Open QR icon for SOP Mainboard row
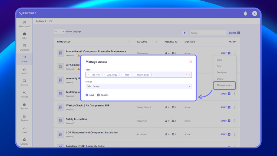 tap(60, 134)
